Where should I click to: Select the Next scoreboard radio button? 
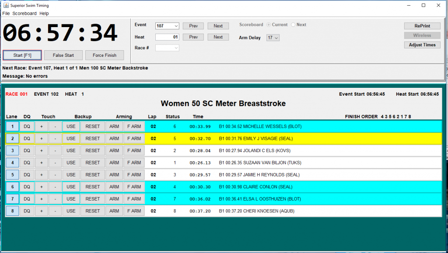click(294, 25)
